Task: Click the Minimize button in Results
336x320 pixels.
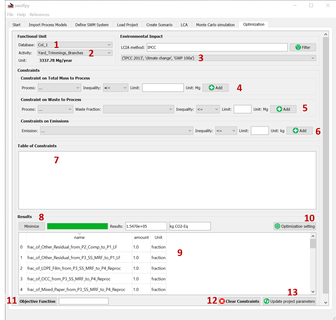Action: [32, 226]
